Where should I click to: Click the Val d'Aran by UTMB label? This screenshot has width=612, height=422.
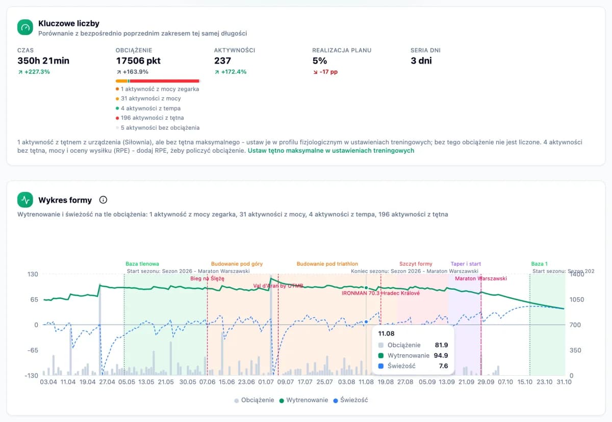click(278, 286)
